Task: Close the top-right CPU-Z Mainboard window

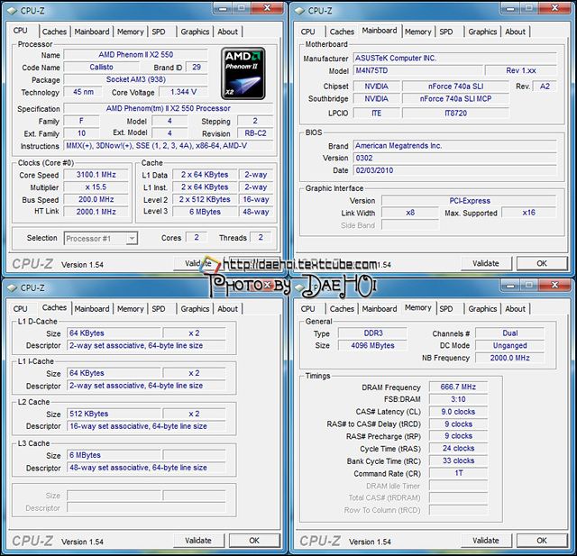Action: coord(555,8)
